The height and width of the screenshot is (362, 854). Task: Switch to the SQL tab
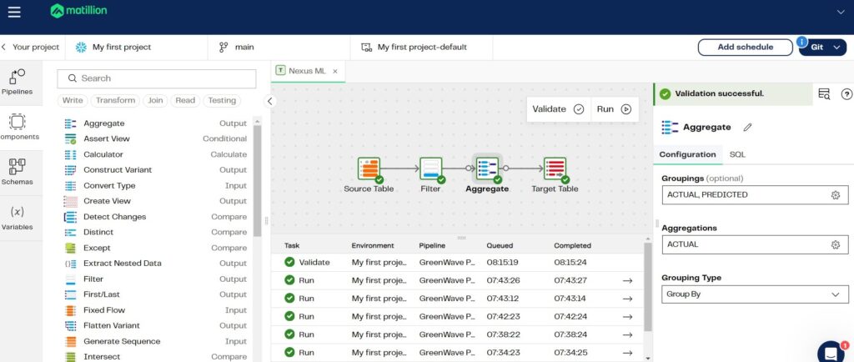(737, 154)
